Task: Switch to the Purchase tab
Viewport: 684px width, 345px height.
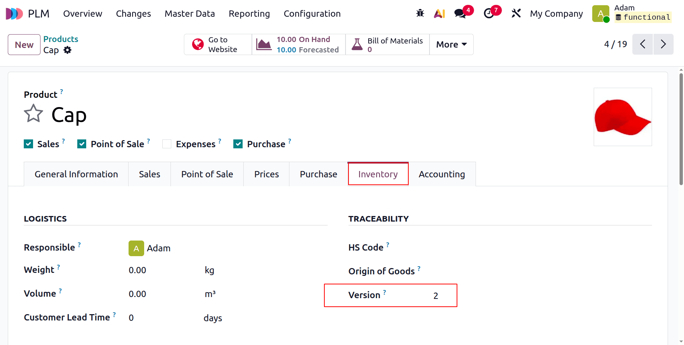Action: tap(318, 174)
